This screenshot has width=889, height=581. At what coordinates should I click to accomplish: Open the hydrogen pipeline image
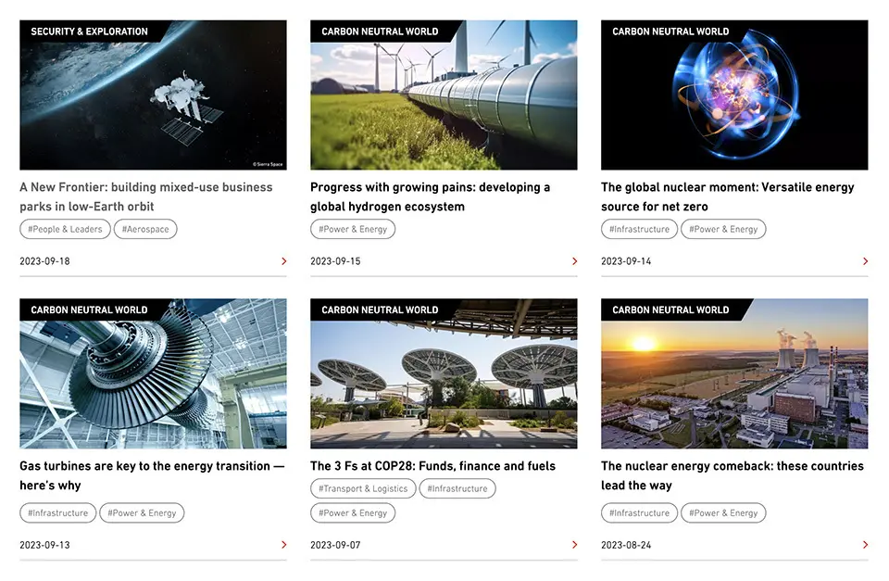tap(444, 95)
